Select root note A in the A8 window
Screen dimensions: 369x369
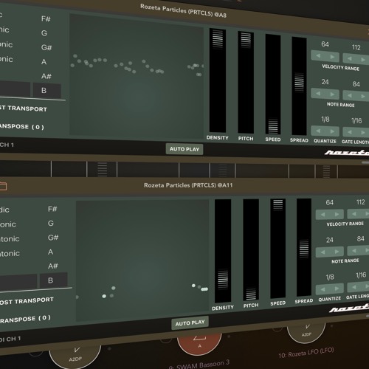tap(44, 61)
